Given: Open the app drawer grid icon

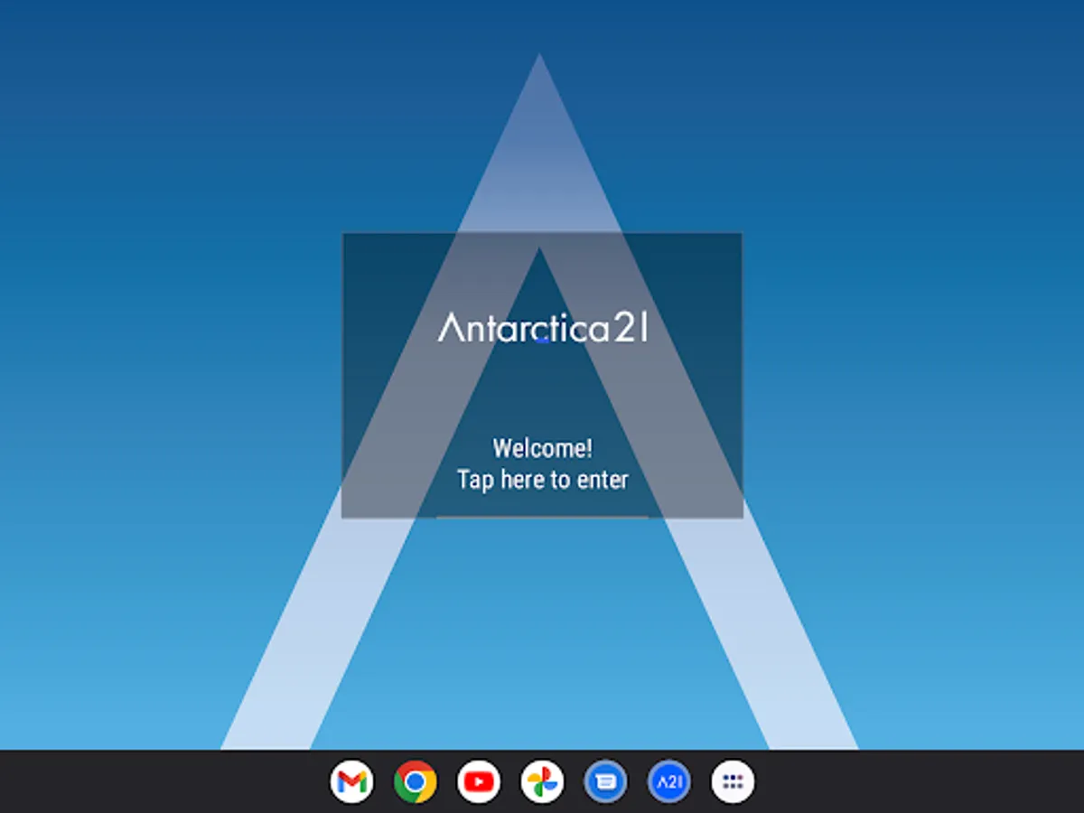Looking at the screenshot, I should pyautogui.click(x=733, y=781).
